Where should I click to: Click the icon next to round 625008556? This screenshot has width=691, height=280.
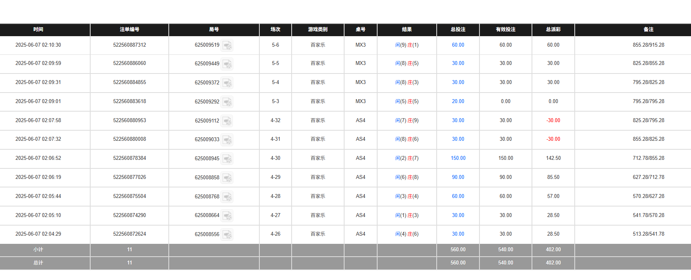click(x=227, y=234)
